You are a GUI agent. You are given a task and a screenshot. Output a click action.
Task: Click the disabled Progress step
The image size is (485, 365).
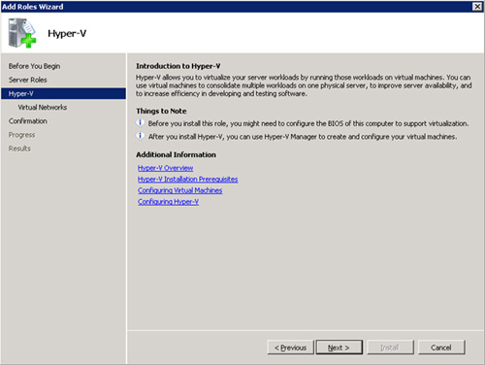click(x=21, y=135)
